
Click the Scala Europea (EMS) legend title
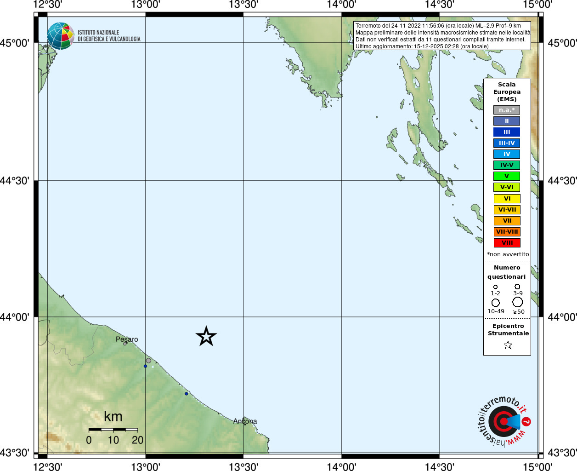click(x=507, y=92)
